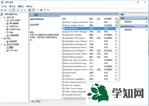Click the Restart Service icon

click(x=48, y=10)
